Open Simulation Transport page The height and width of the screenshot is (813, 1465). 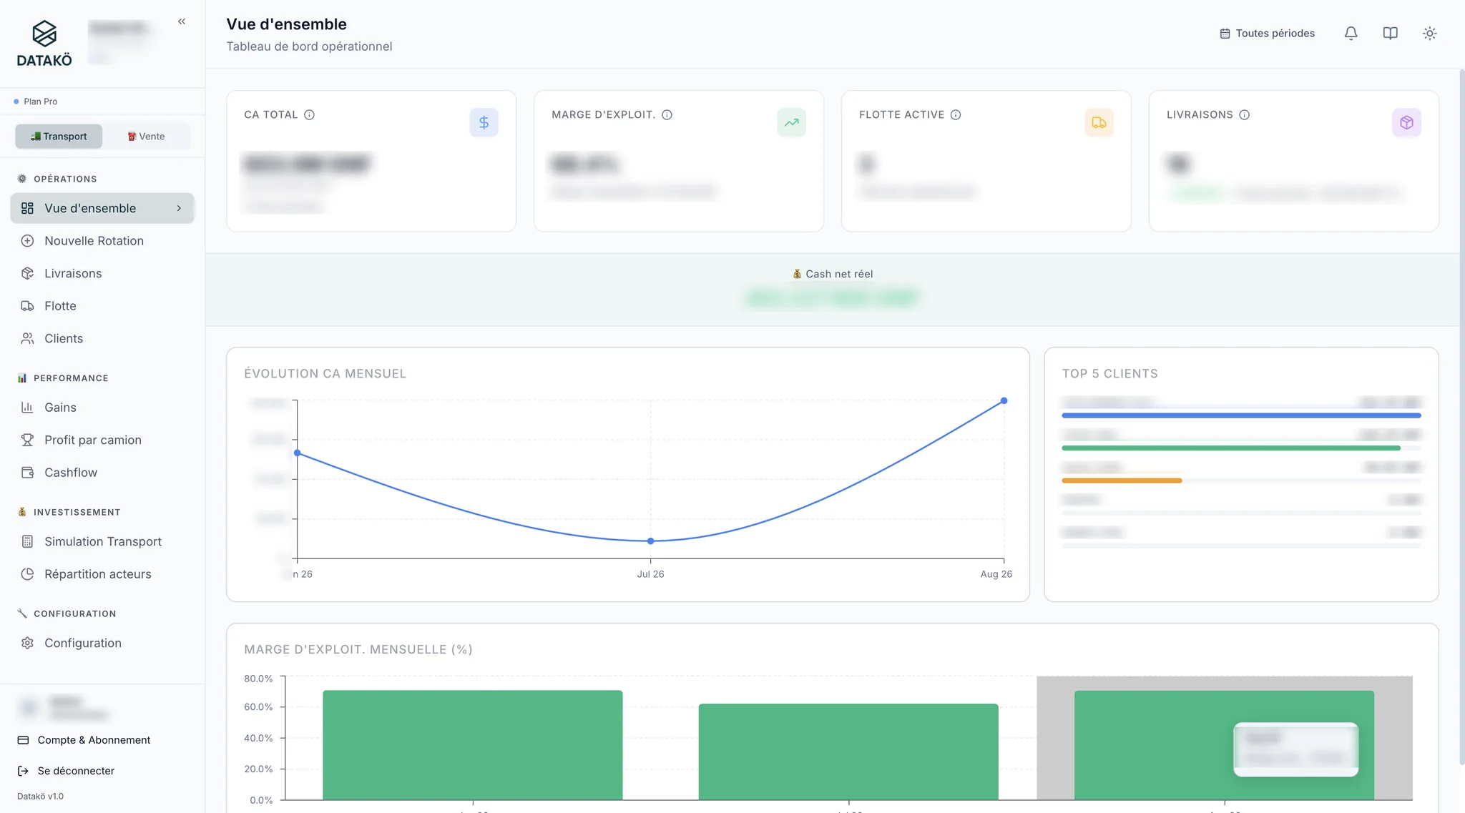[102, 541]
